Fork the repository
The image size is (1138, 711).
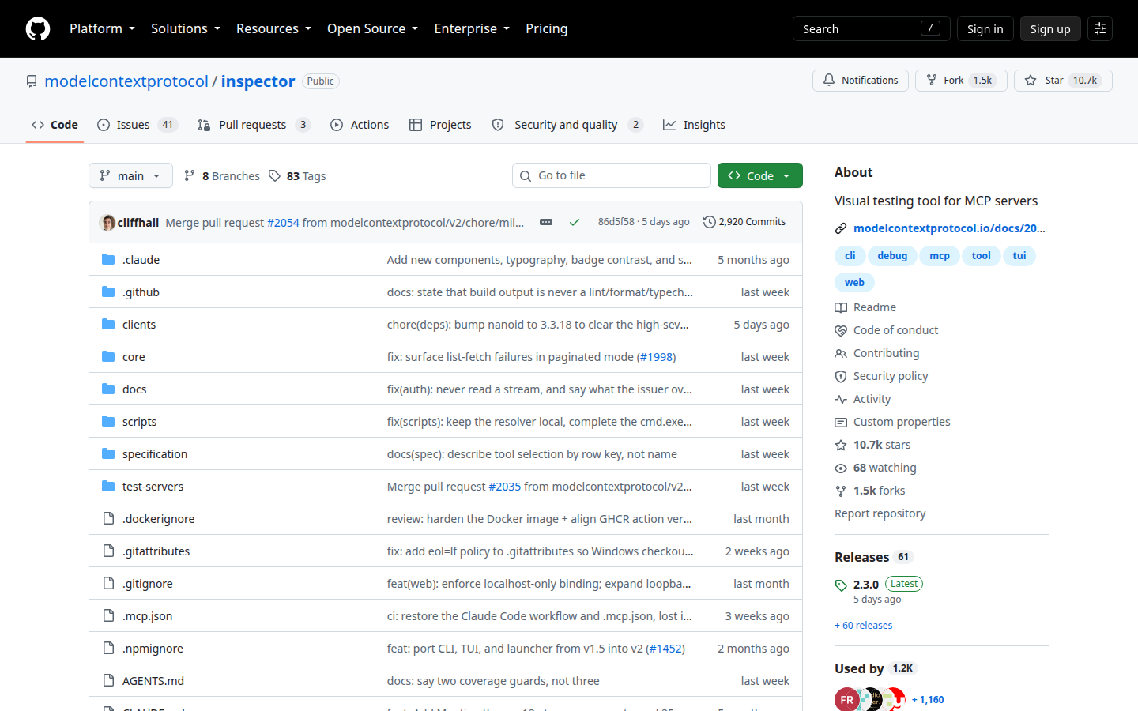pos(961,81)
